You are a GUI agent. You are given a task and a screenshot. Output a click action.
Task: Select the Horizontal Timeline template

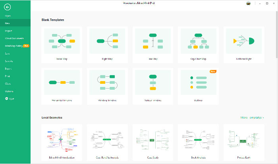pyautogui.click(x=62, y=87)
